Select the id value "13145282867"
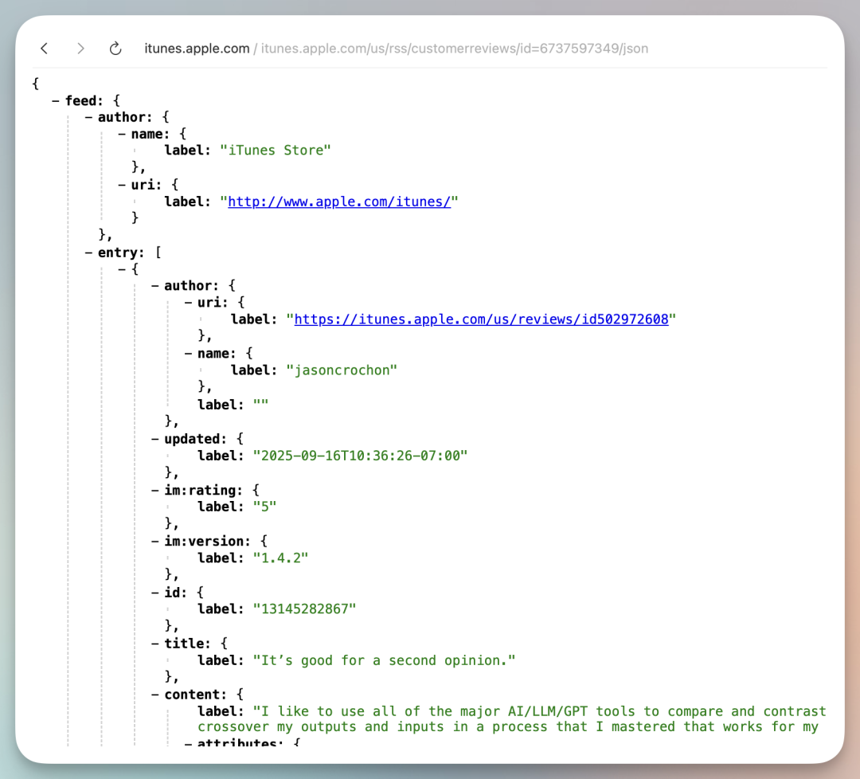 pos(304,609)
